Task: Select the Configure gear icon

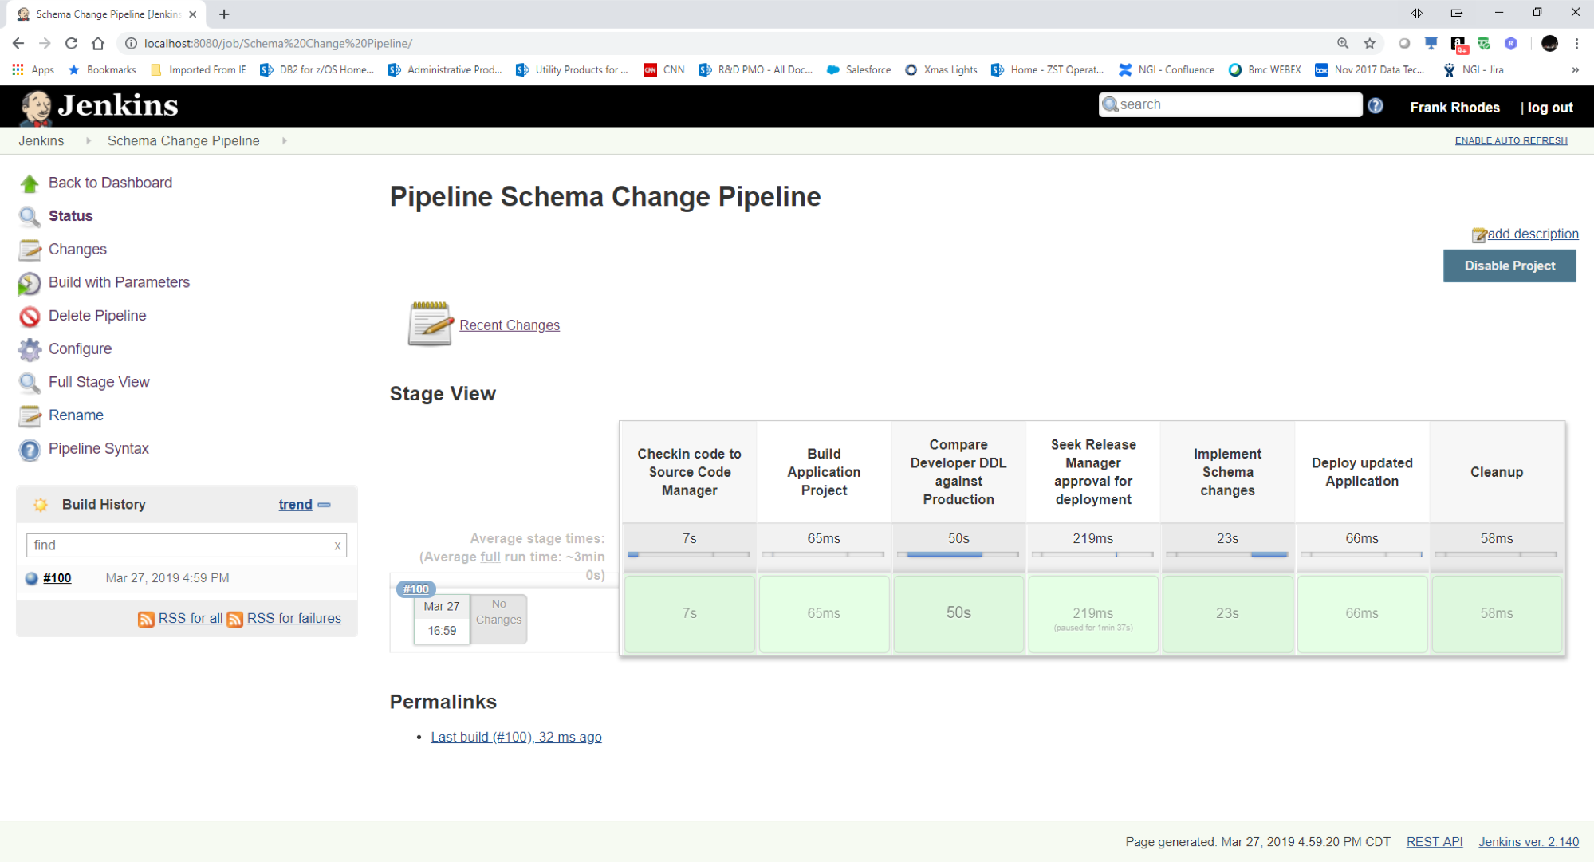Action: tap(29, 349)
